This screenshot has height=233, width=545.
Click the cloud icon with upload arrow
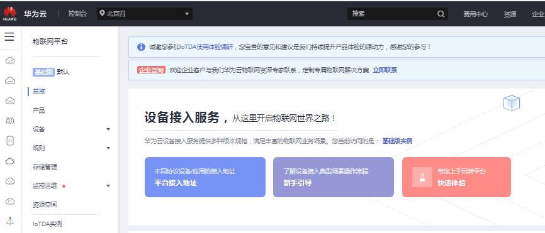pos(10,181)
